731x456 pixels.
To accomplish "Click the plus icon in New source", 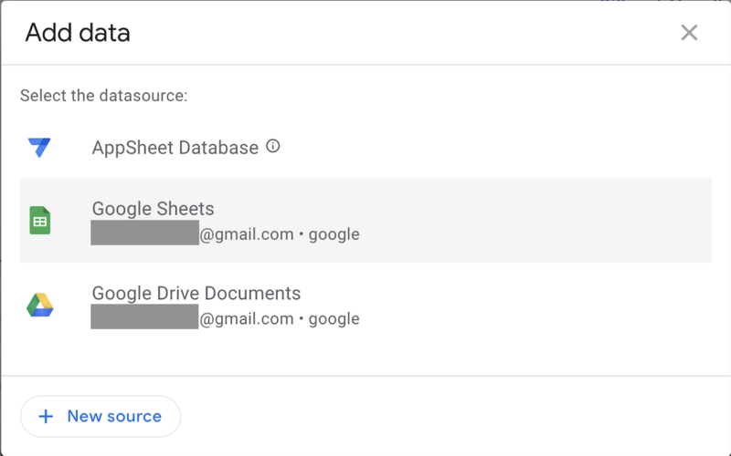I will click(46, 417).
